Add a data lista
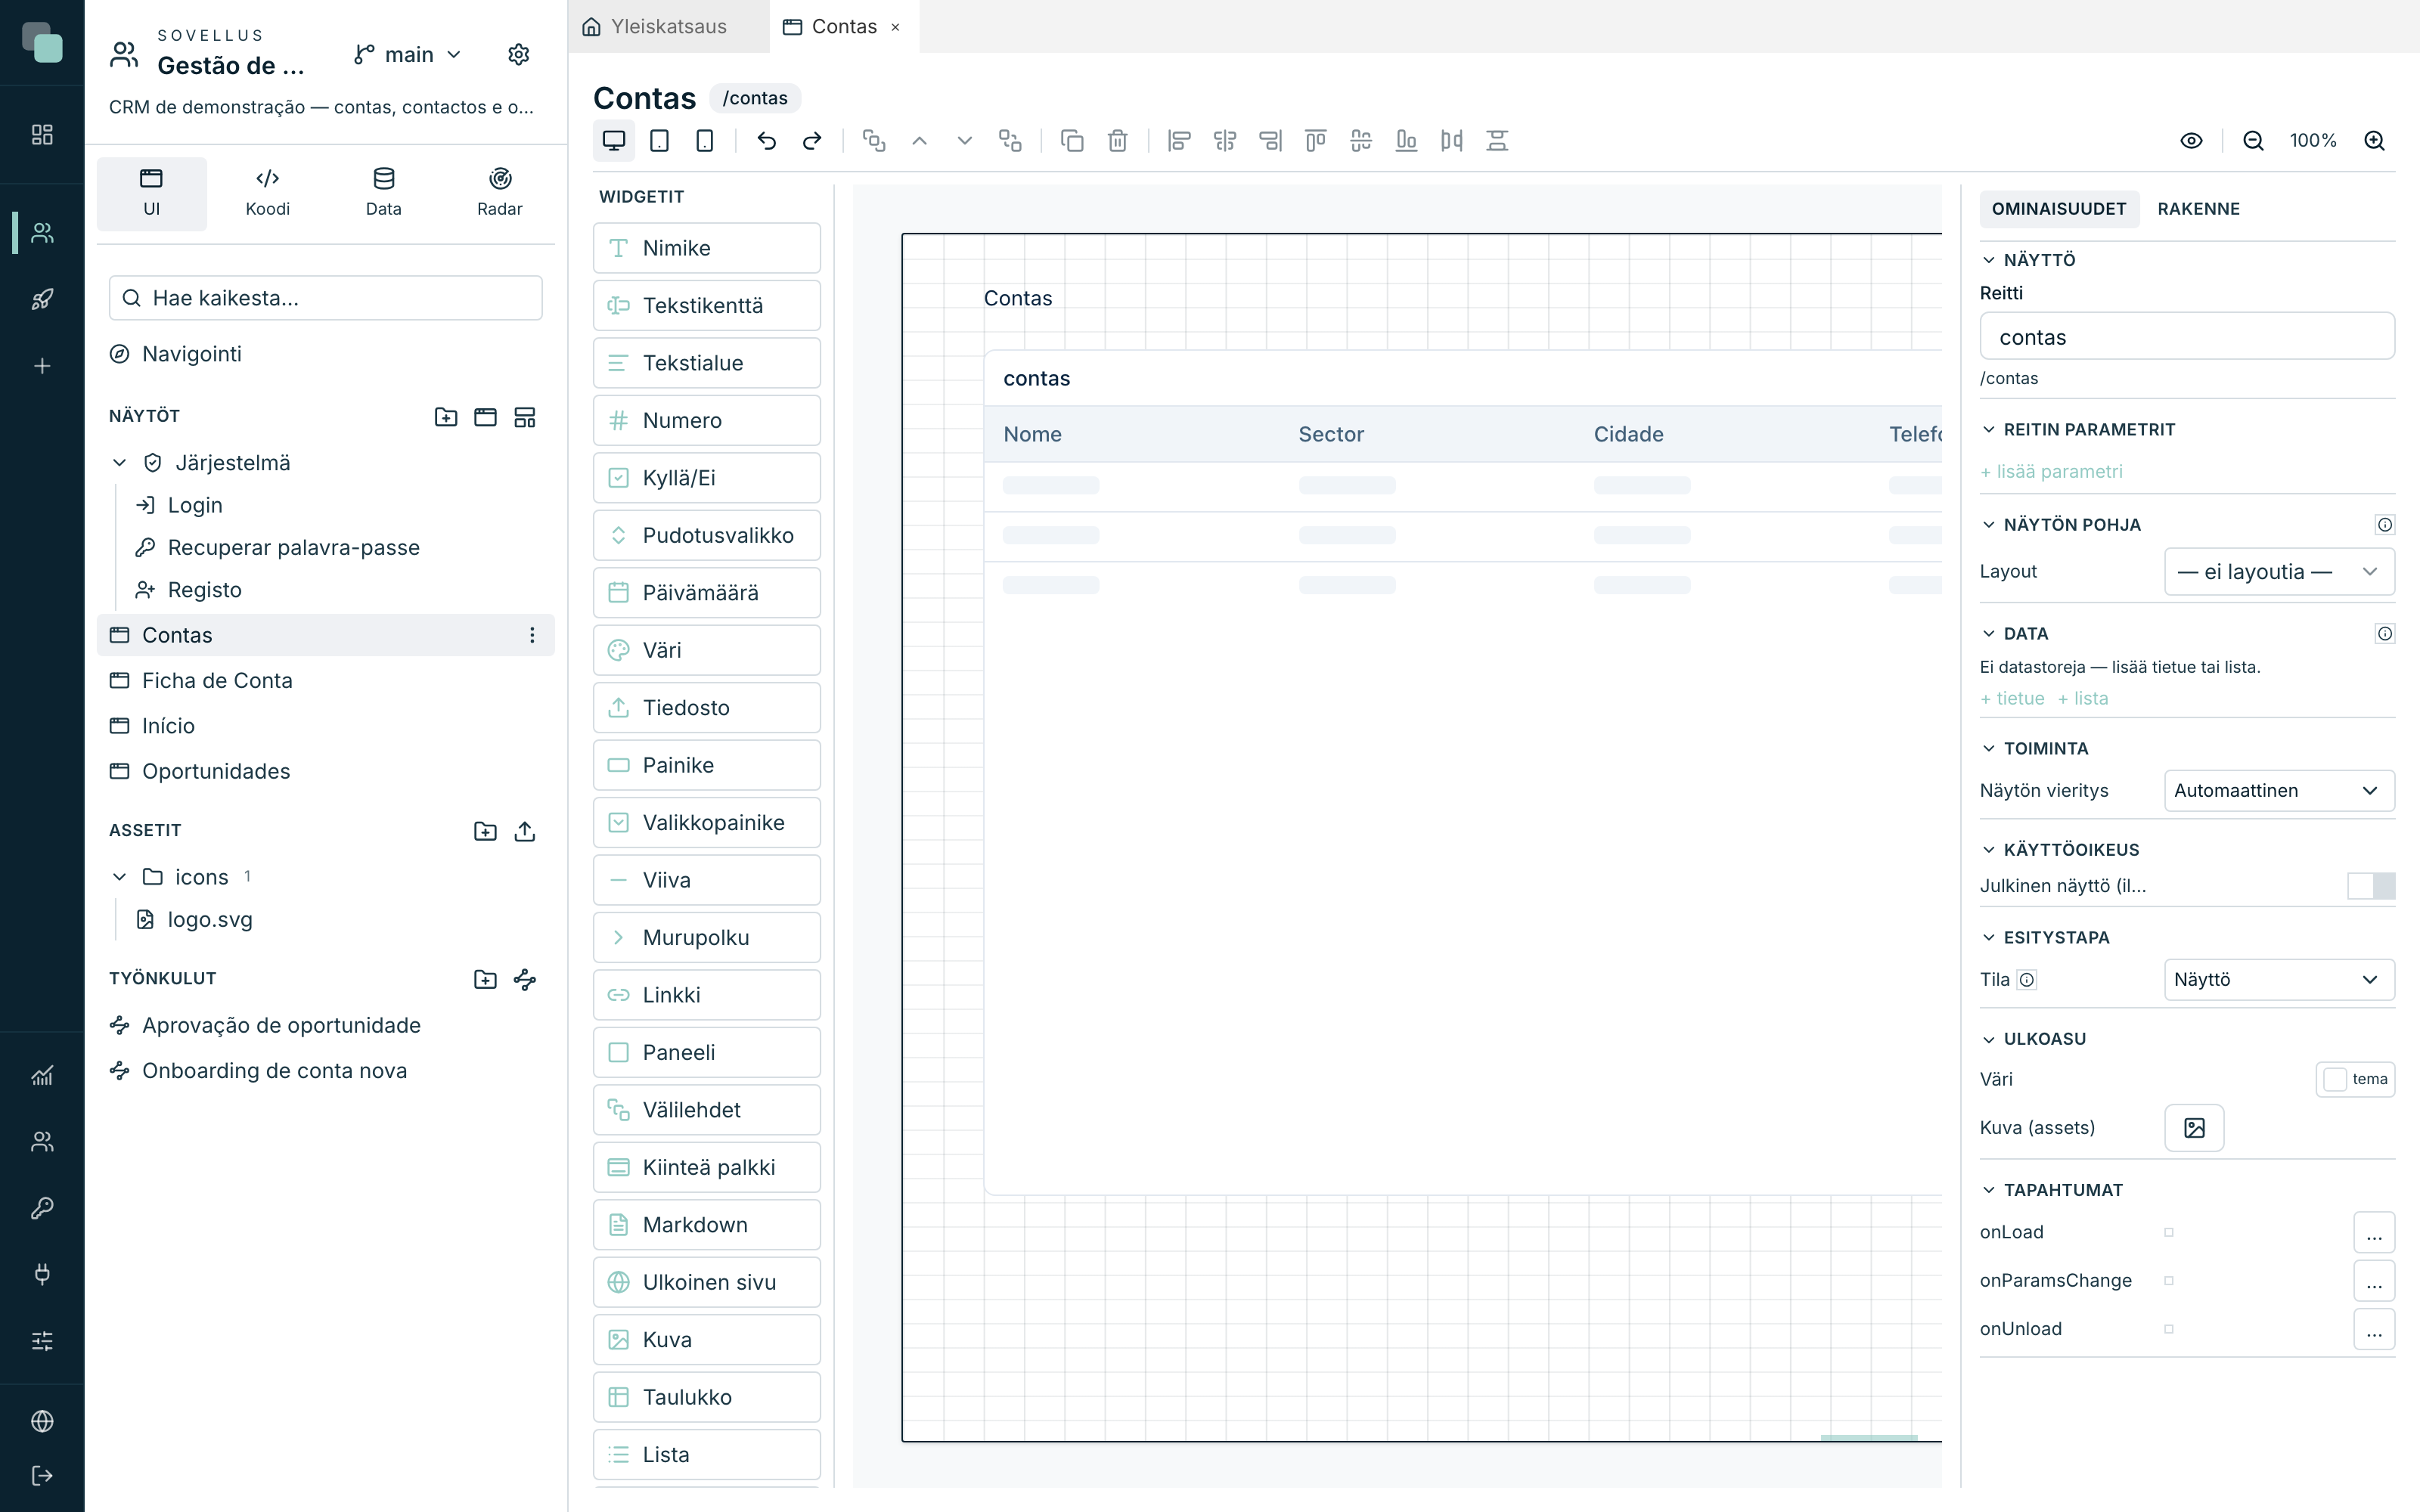This screenshot has height=1512, width=2420. (x=2083, y=699)
